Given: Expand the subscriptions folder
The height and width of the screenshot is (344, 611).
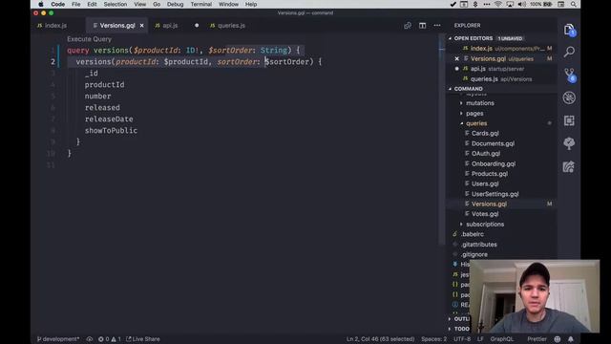Looking at the screenshot, I should point(461,225).
